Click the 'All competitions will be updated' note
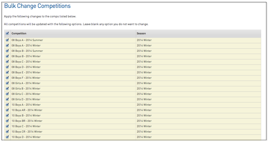The width and height of the screenshot is (270, 143). click(76, 24)
